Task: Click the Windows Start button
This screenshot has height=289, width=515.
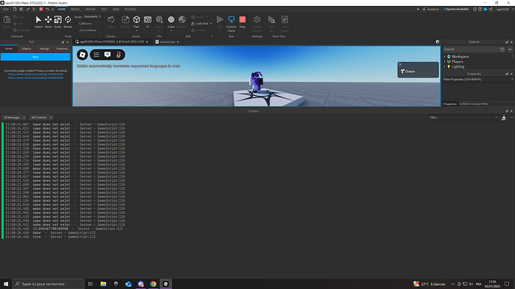Action: 6,284
